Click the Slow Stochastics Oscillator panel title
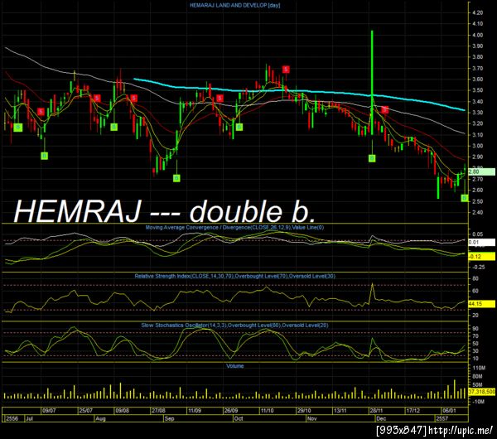 pyautogui.click(x=234, y=326)
